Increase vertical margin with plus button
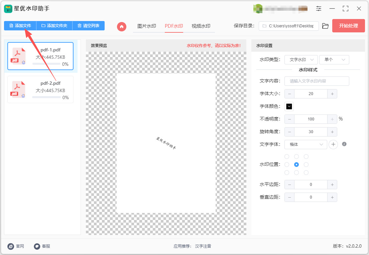Image resolution: width=369 pixels, height=255 pixels. [x=332, y=197]
